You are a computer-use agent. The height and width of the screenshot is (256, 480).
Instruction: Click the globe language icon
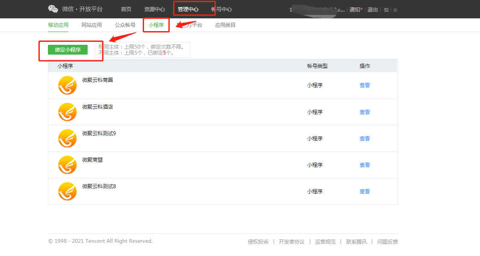coord(395,10)
